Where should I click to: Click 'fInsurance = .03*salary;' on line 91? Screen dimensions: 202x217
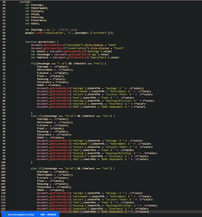[54, 135]
